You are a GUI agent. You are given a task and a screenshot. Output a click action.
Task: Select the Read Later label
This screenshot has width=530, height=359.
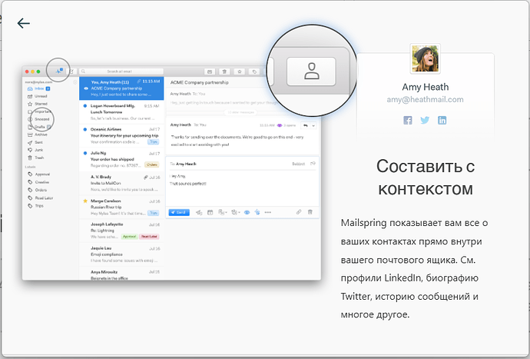point(41,198)
